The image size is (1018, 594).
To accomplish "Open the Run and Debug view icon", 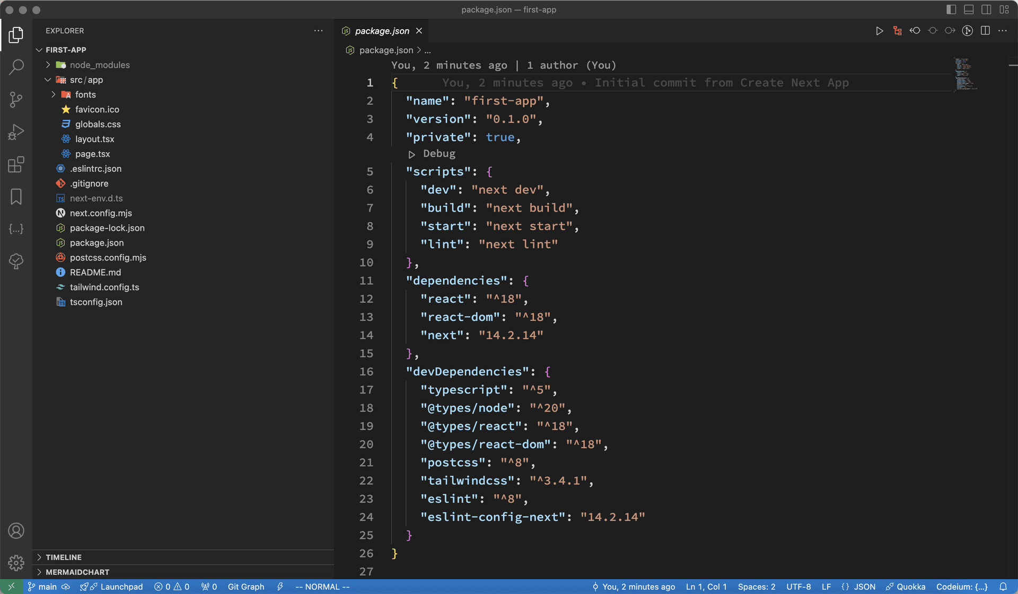I will tap(16, 132).
